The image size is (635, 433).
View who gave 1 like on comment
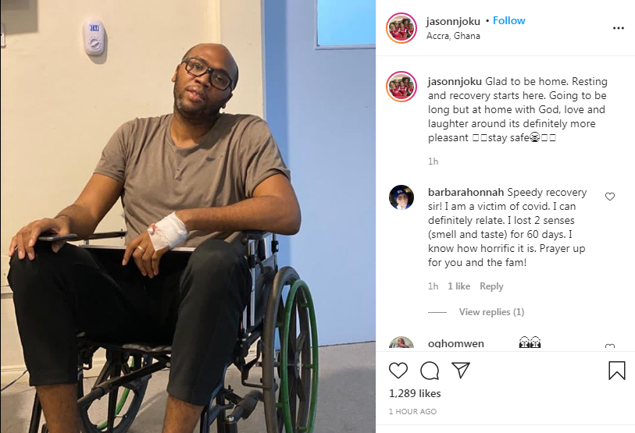point(458,286)
